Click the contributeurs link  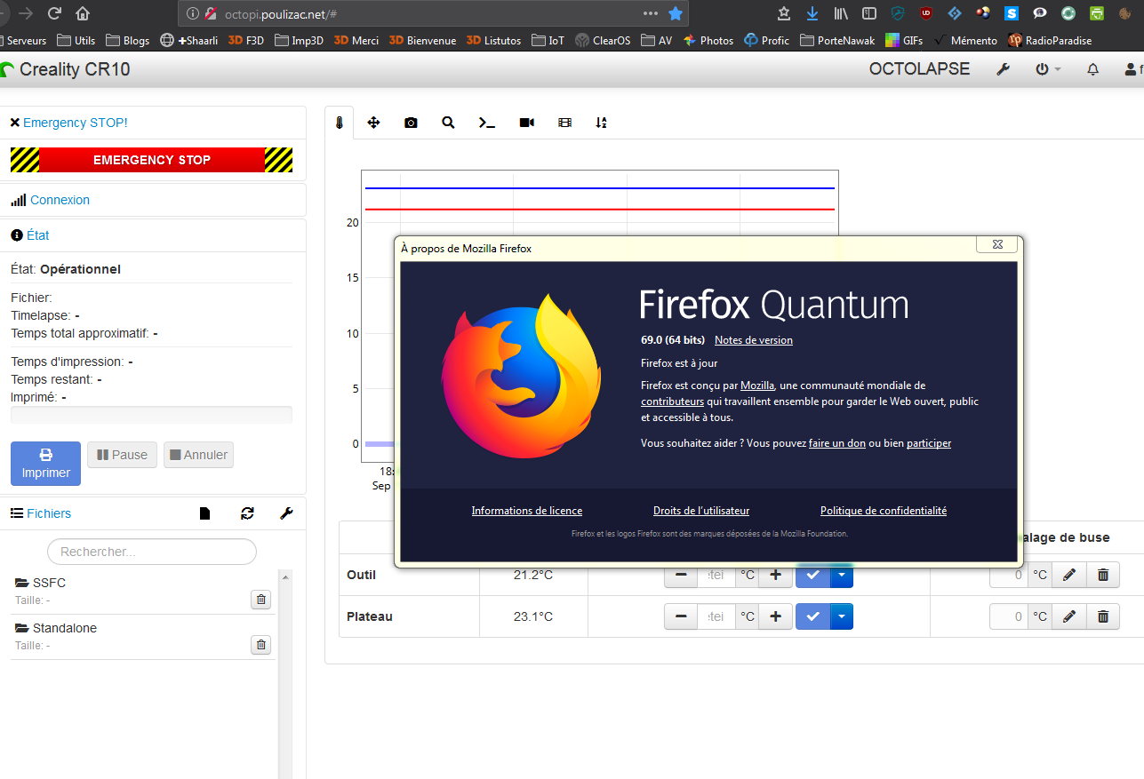(x=672, y=401)
